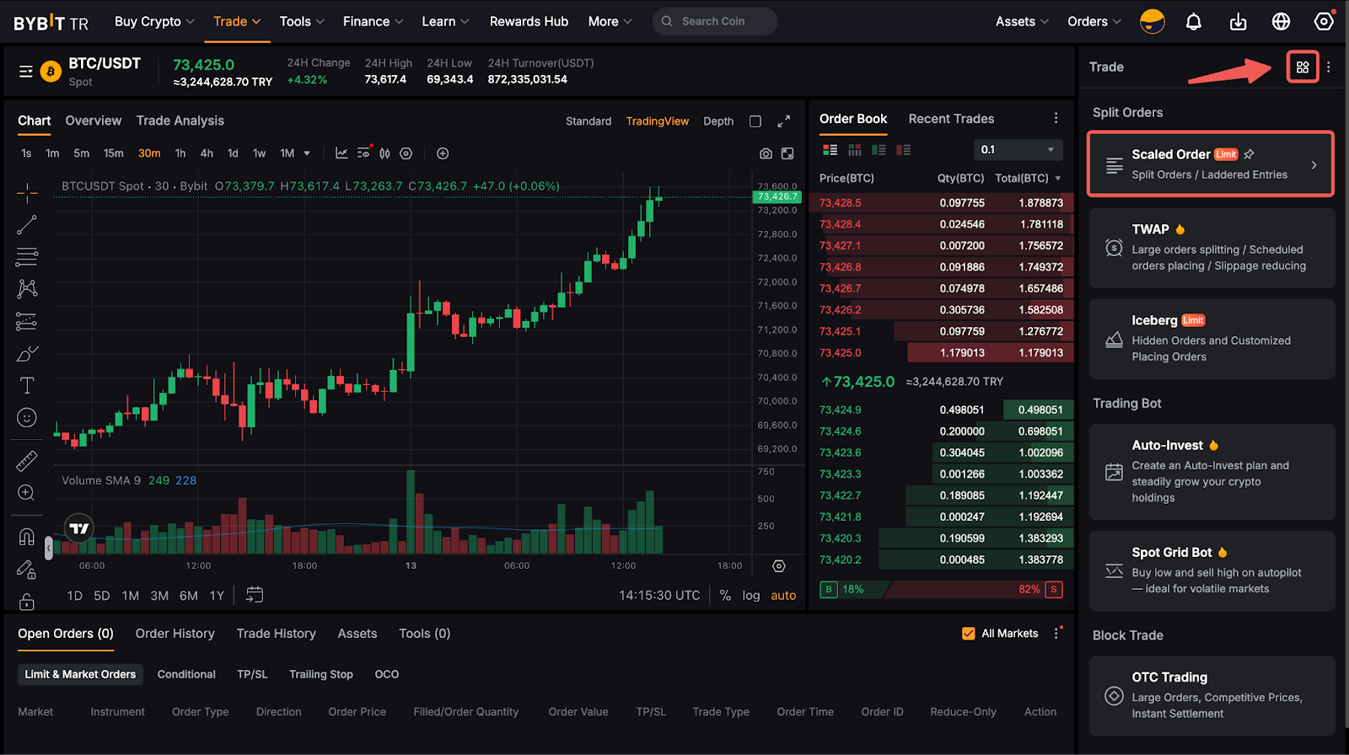Image resolution: width=1349 pixels, height=755 pixels.
Task: Open the Scaled Order option
Action: [x=1211, y=164]
